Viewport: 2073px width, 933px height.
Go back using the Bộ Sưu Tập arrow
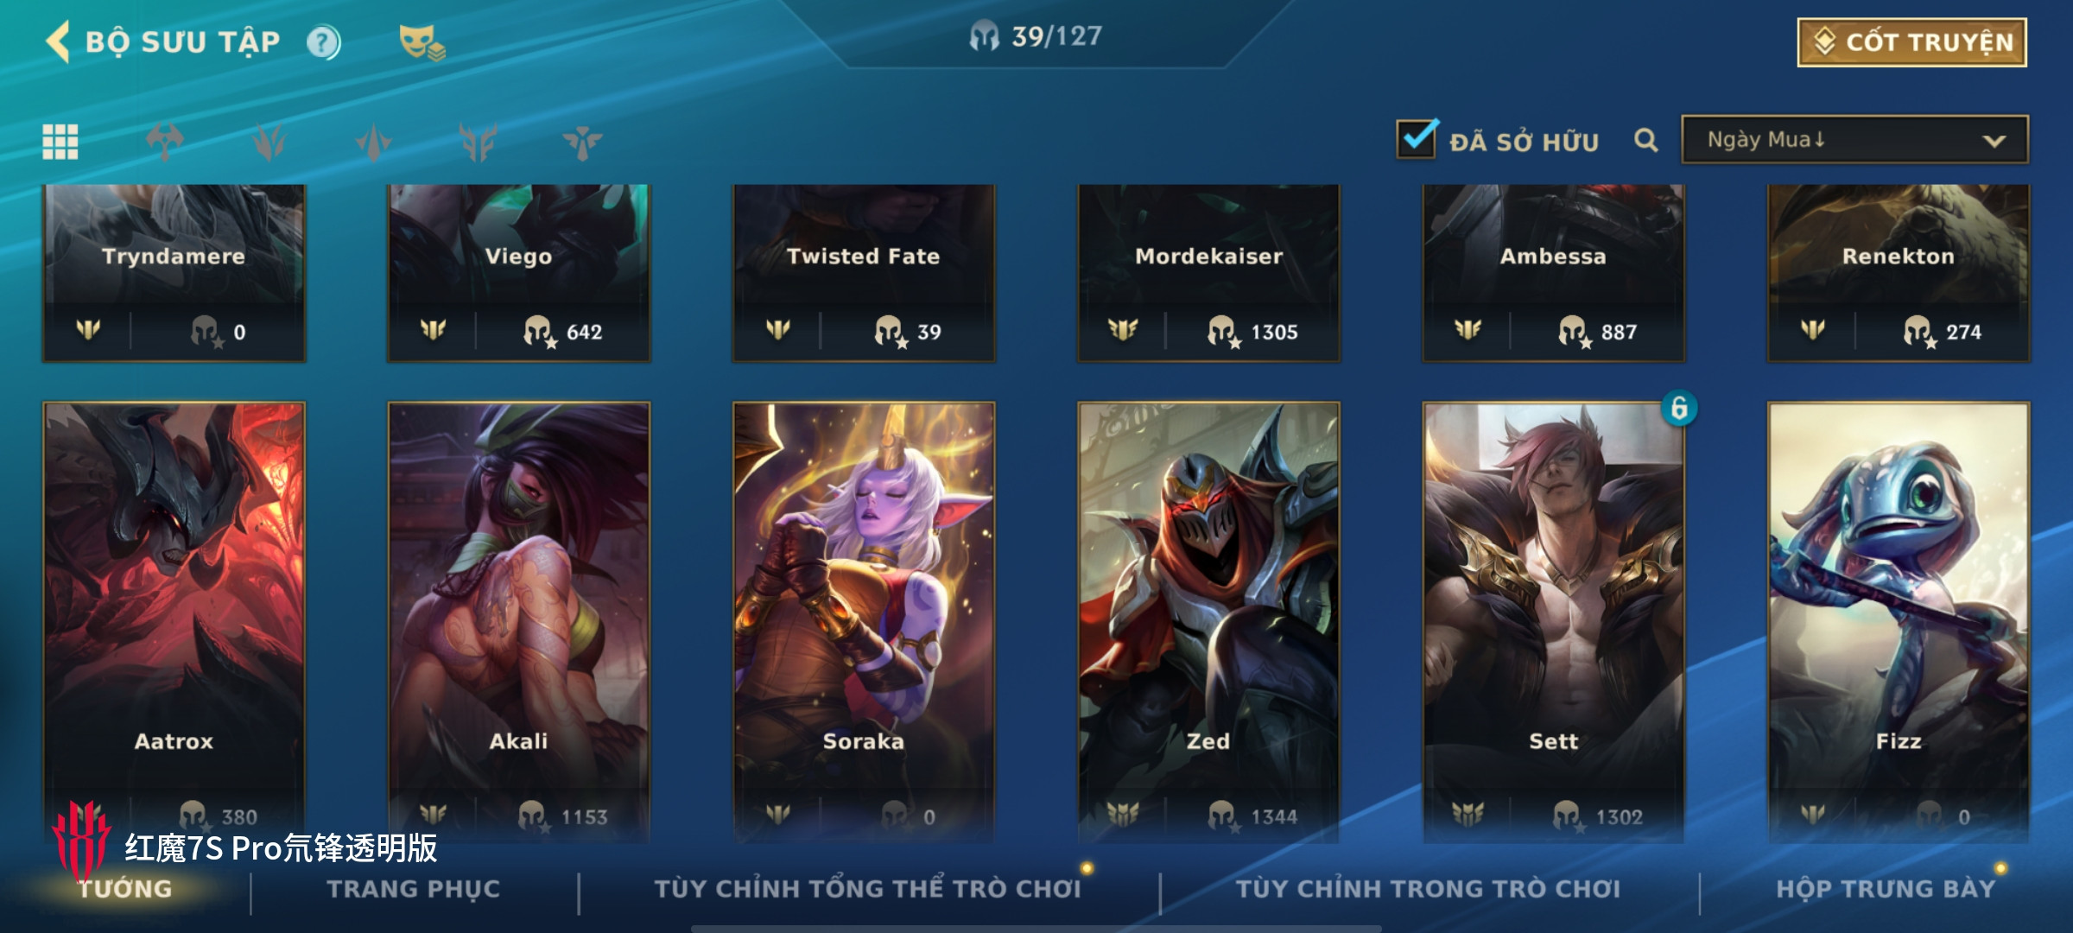point(59,41)
